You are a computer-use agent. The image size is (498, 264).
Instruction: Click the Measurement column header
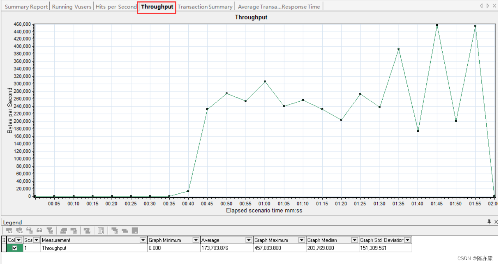point(94,240)
